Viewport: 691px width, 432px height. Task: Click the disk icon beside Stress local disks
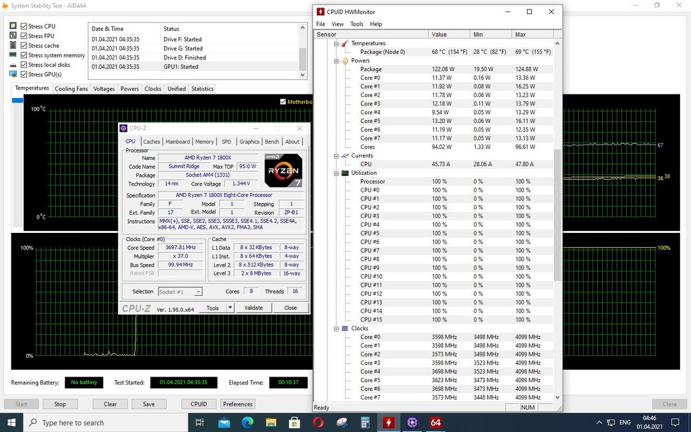click(13, 65)
